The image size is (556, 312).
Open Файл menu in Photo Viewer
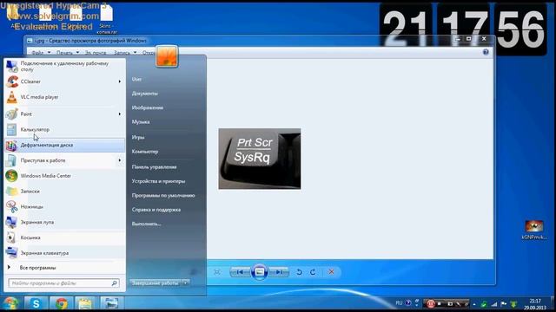[x=41, y=52]
